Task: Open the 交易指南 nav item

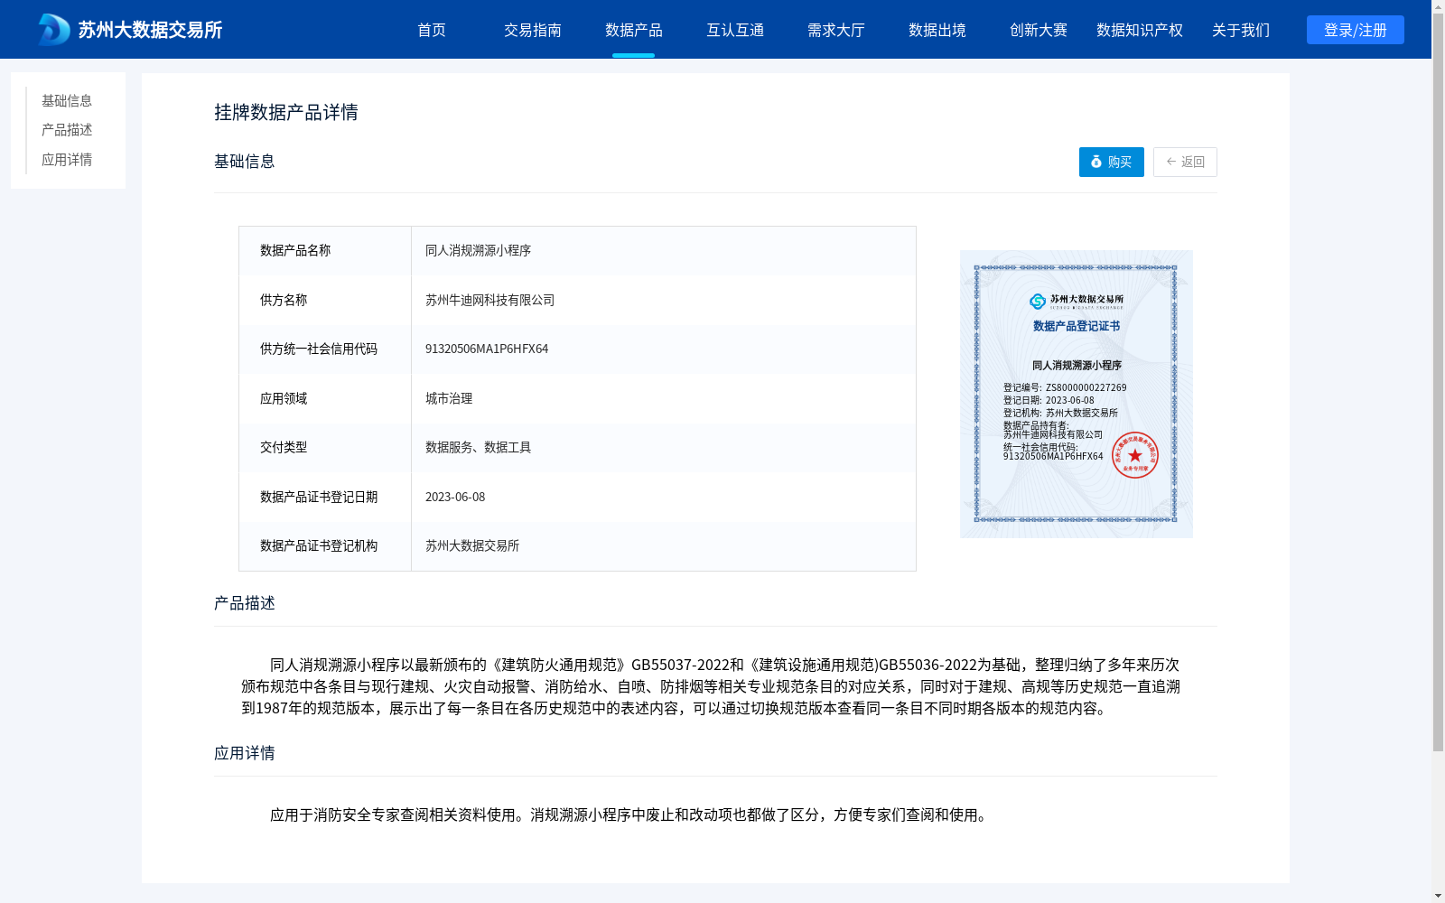Action: [x=533, y=30]
